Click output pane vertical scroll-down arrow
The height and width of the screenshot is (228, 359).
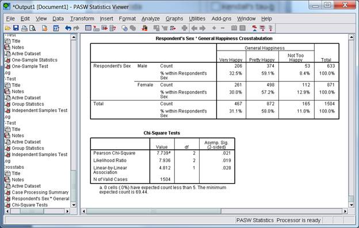pyautogui.click(x=351, y=205)
